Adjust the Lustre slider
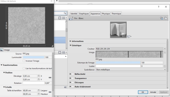 pyautogui.click(x=118, y=66)
